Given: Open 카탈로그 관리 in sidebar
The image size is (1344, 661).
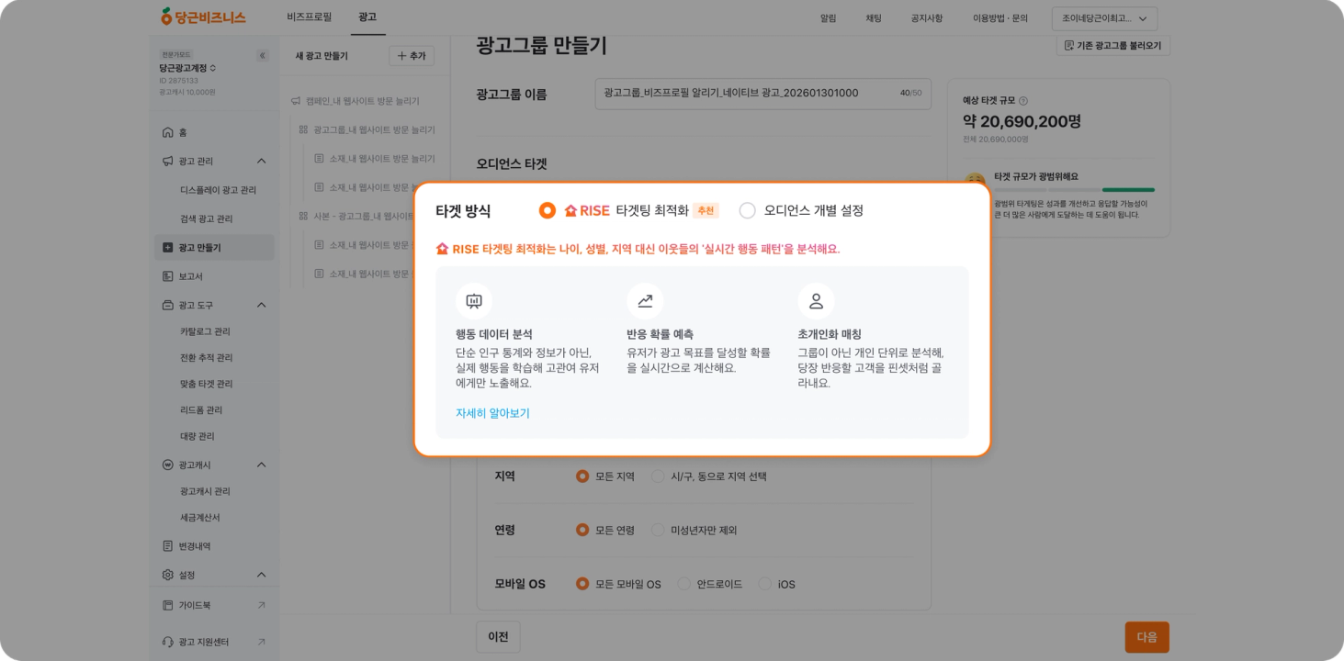Looking at the screenshot, I should point(206,331).
